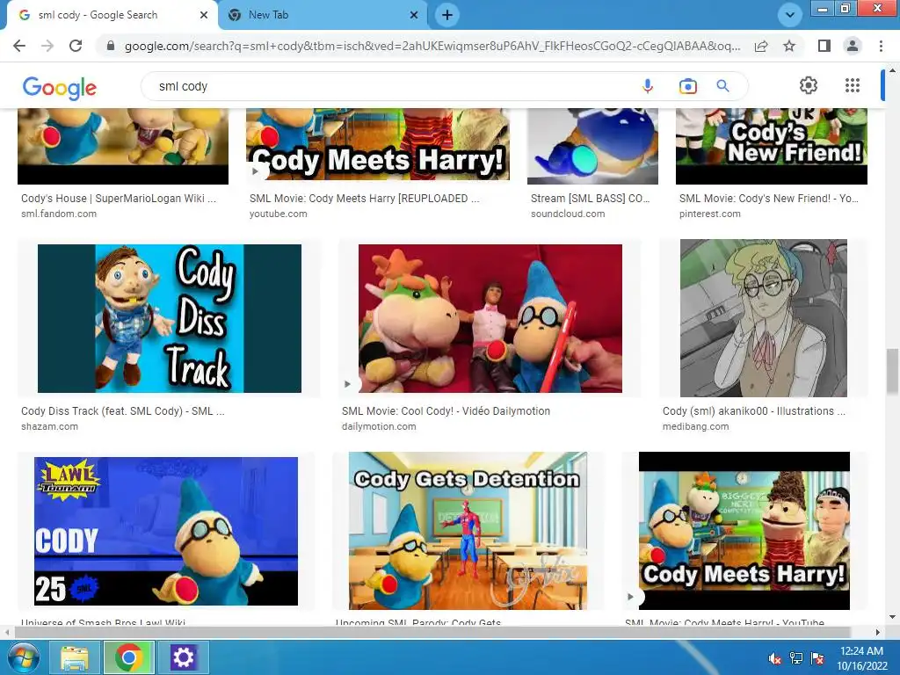The image size is (900, 675).
Task: Open the Cody's House wiki thumbnail
Action: [x=123, y=146]
